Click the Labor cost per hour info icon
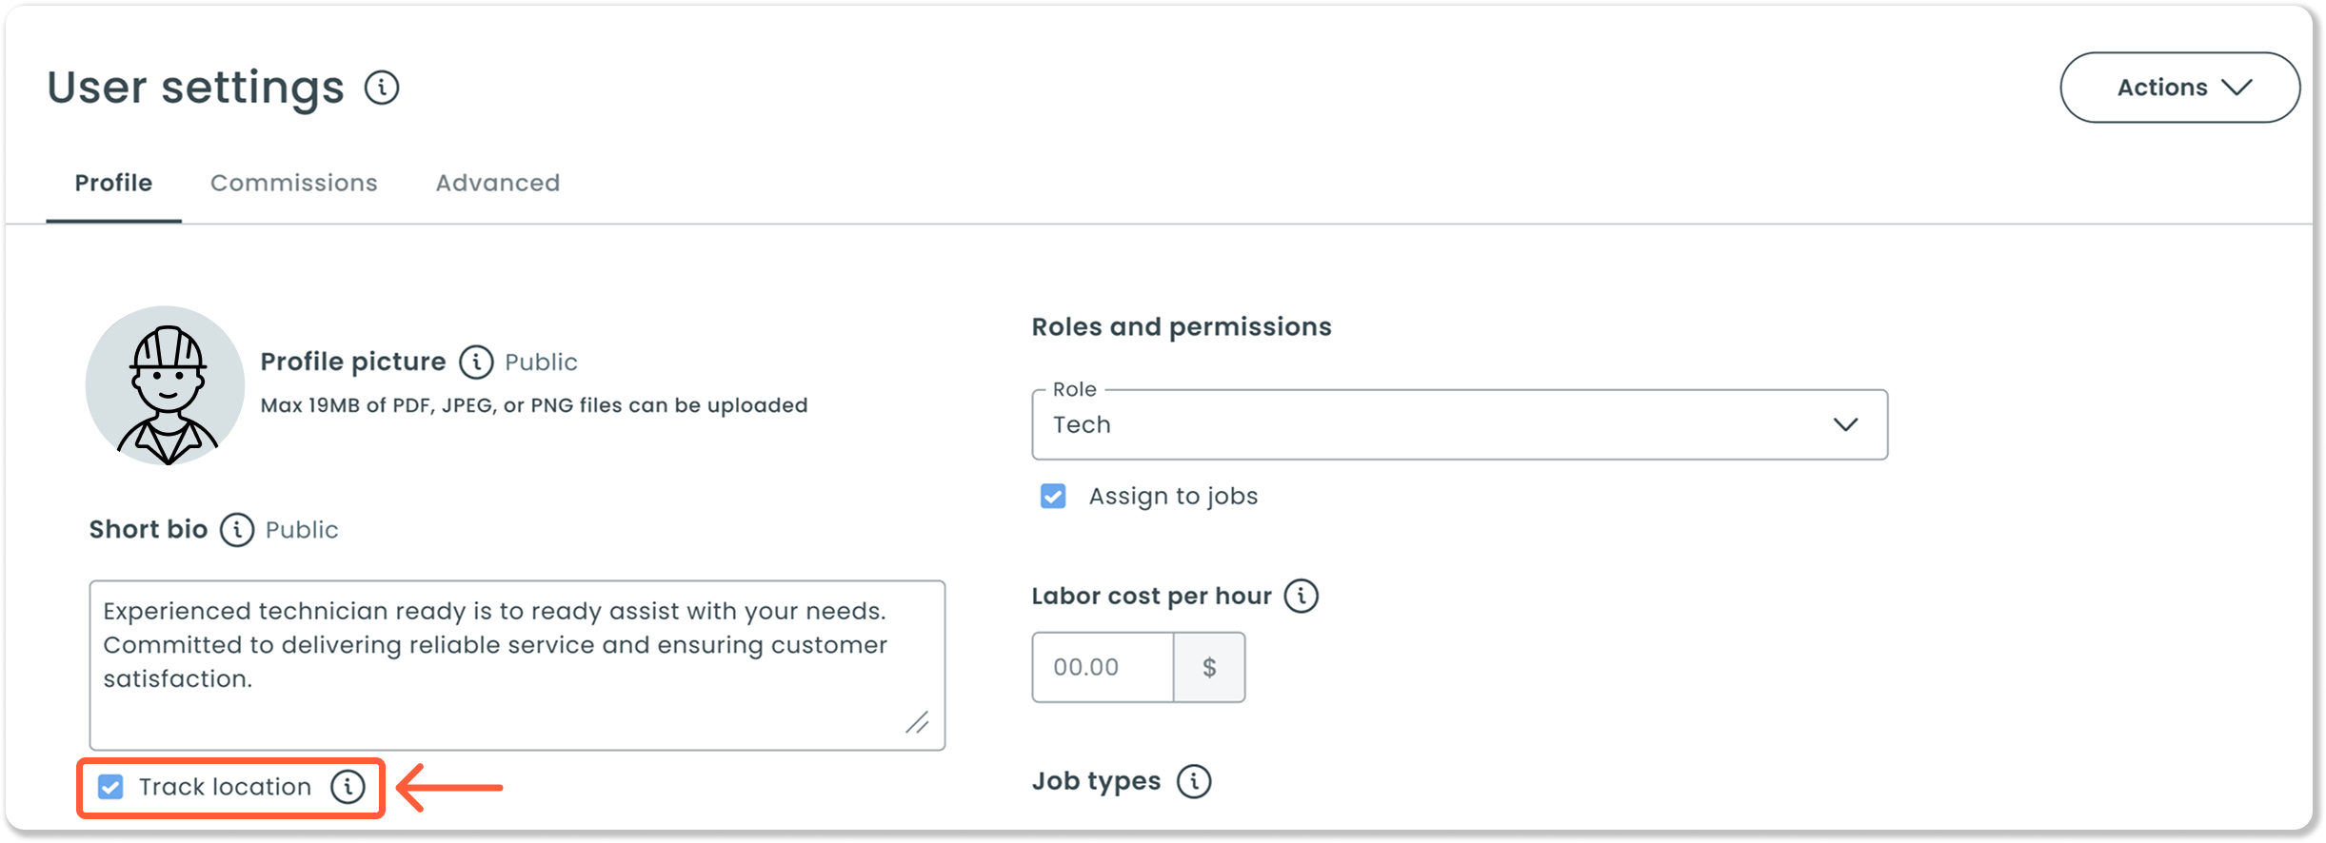The height and width of the screenshot is (843, 2326). click(1302, 596)
